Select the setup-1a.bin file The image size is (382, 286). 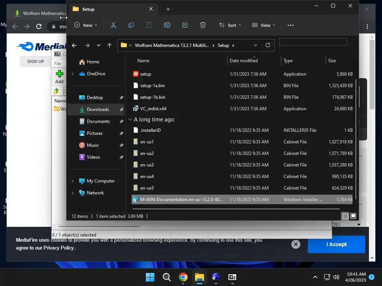coord(242,86)
